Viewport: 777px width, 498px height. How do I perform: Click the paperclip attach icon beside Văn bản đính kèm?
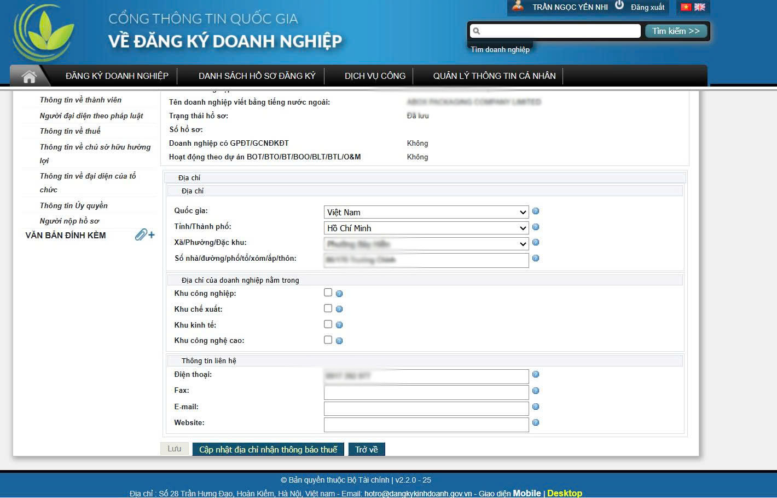click(144, 235)
